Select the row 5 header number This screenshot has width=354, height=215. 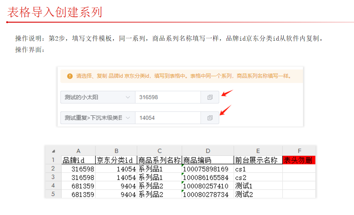coord(53,194)
